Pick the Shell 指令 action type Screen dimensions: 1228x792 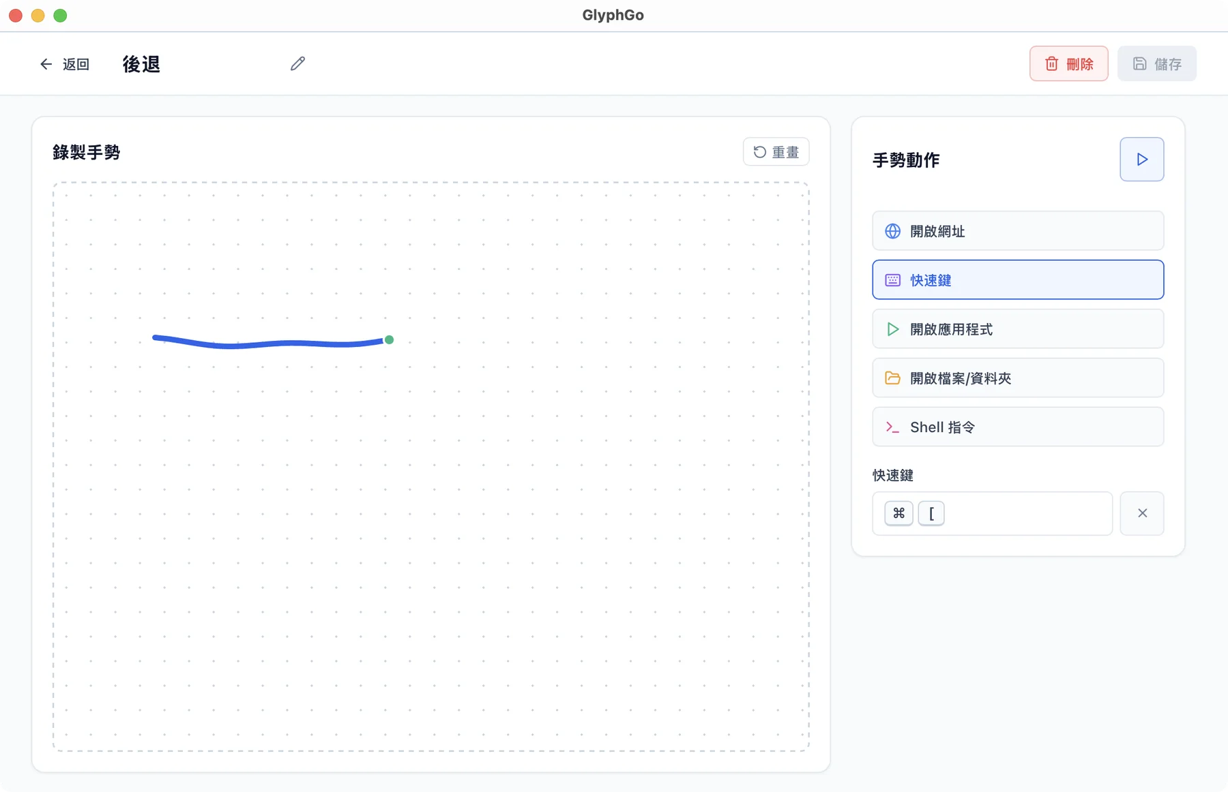tap(1018, 427)
